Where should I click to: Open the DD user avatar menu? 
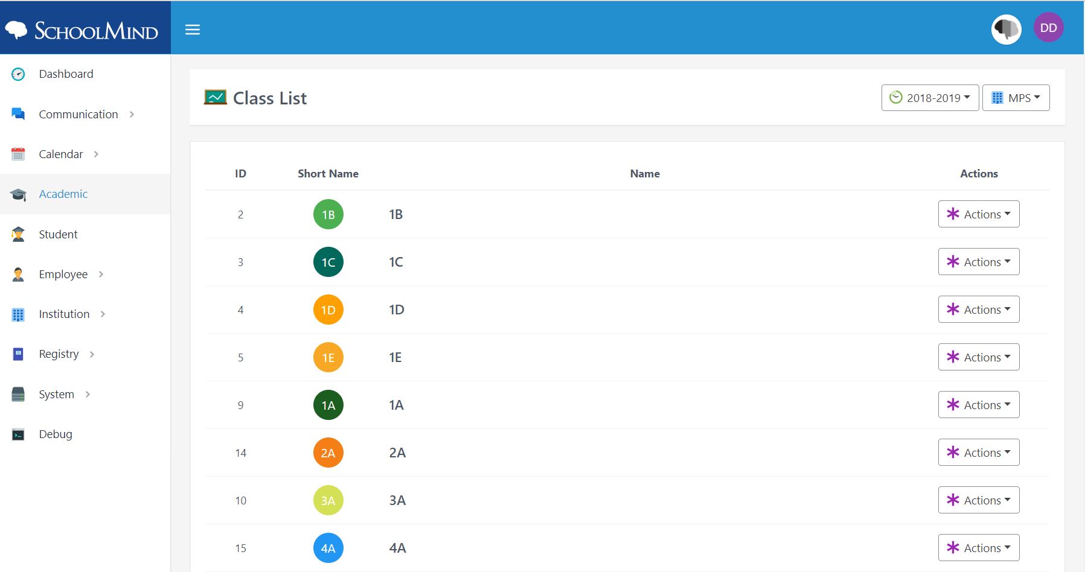1048,28
